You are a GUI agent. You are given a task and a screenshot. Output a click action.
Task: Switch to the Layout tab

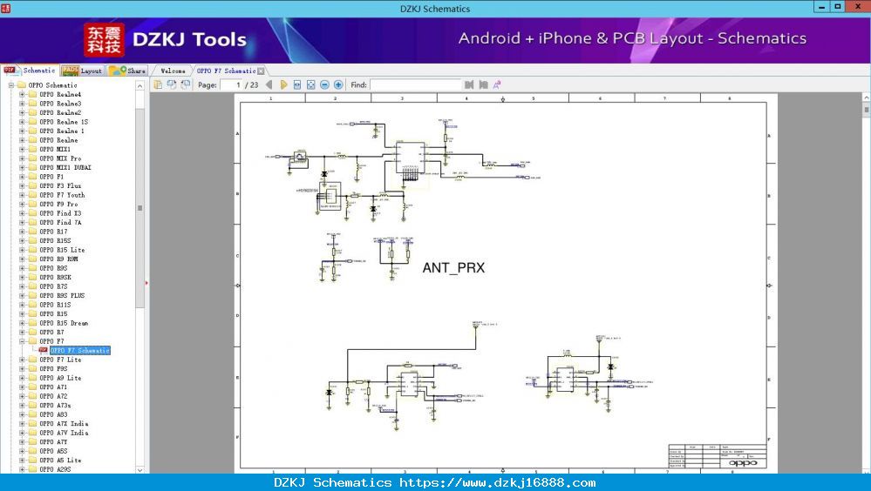pos(82,71)
